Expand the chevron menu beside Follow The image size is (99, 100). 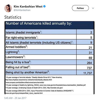point(93,8)
